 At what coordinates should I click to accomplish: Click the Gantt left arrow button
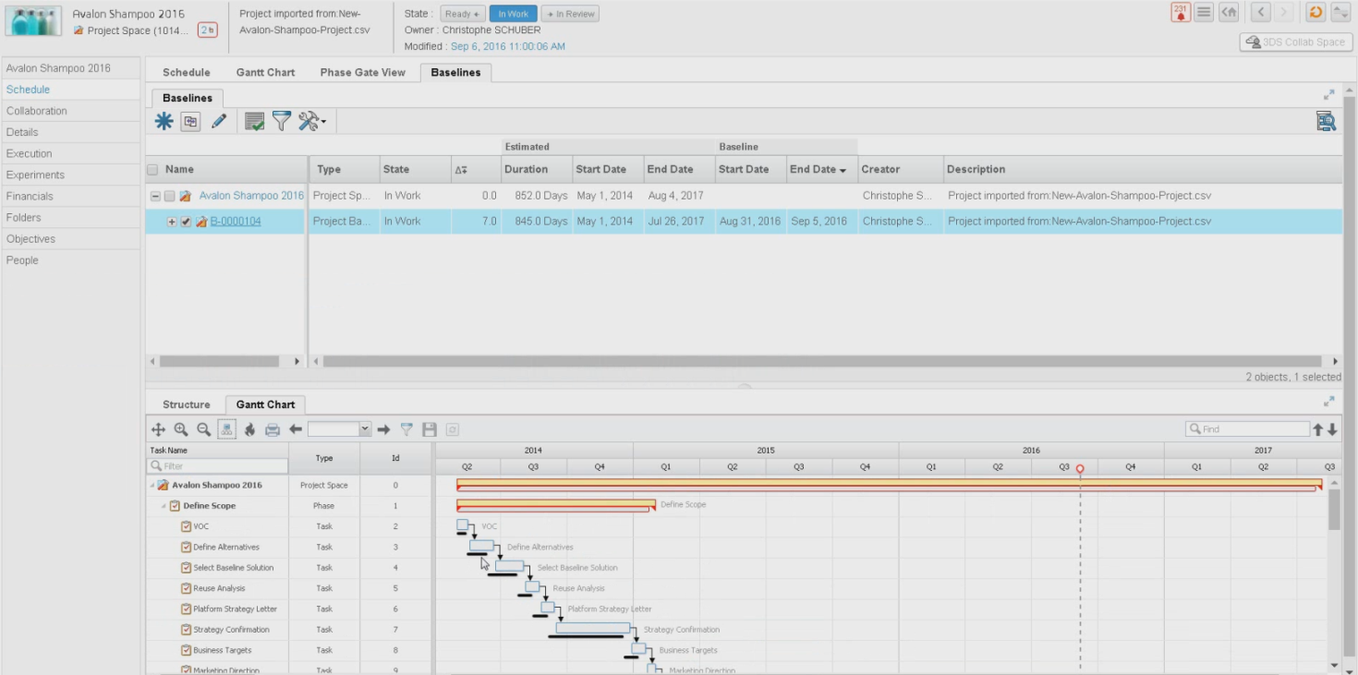click(x=296, y=429)
